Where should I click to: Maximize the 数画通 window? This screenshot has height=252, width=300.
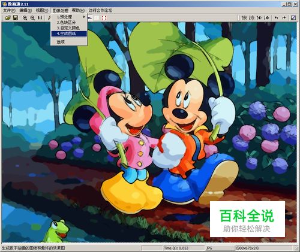pyautogui.click(x=289, y=4)
